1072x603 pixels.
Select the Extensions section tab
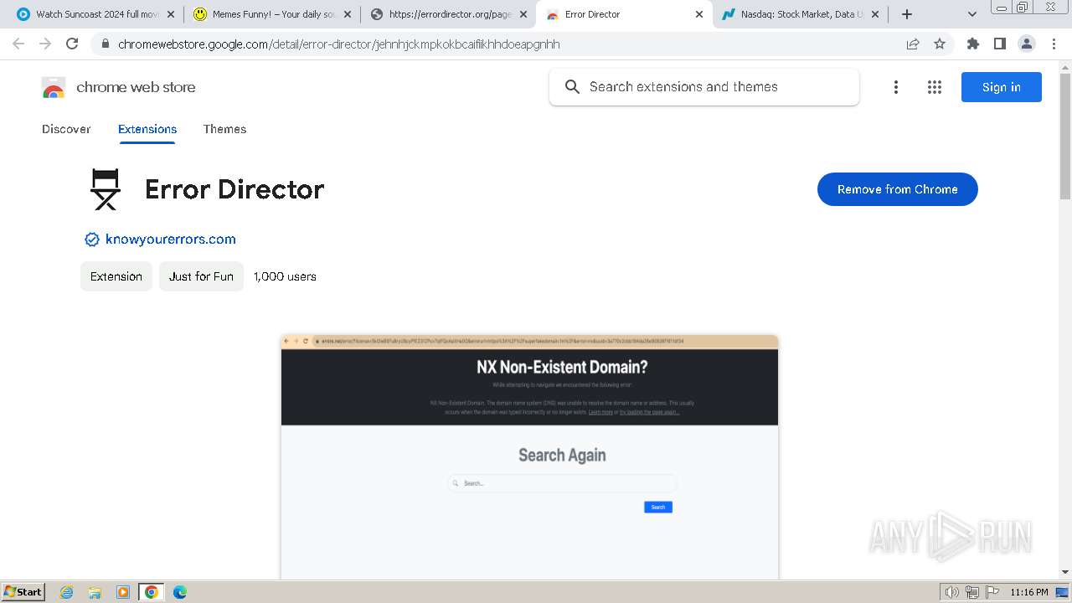147,129
